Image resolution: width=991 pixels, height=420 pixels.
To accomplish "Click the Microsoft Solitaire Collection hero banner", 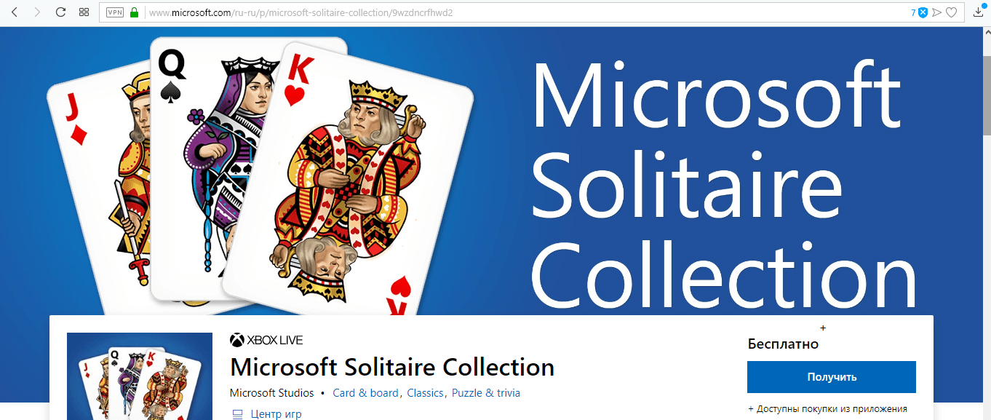I will click(x=495, y=172).
